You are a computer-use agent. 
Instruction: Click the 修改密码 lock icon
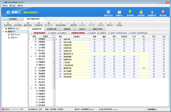141,12
